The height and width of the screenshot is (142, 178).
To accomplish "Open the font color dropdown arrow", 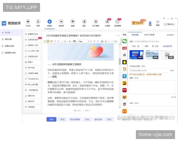I will tap(72, 41).
